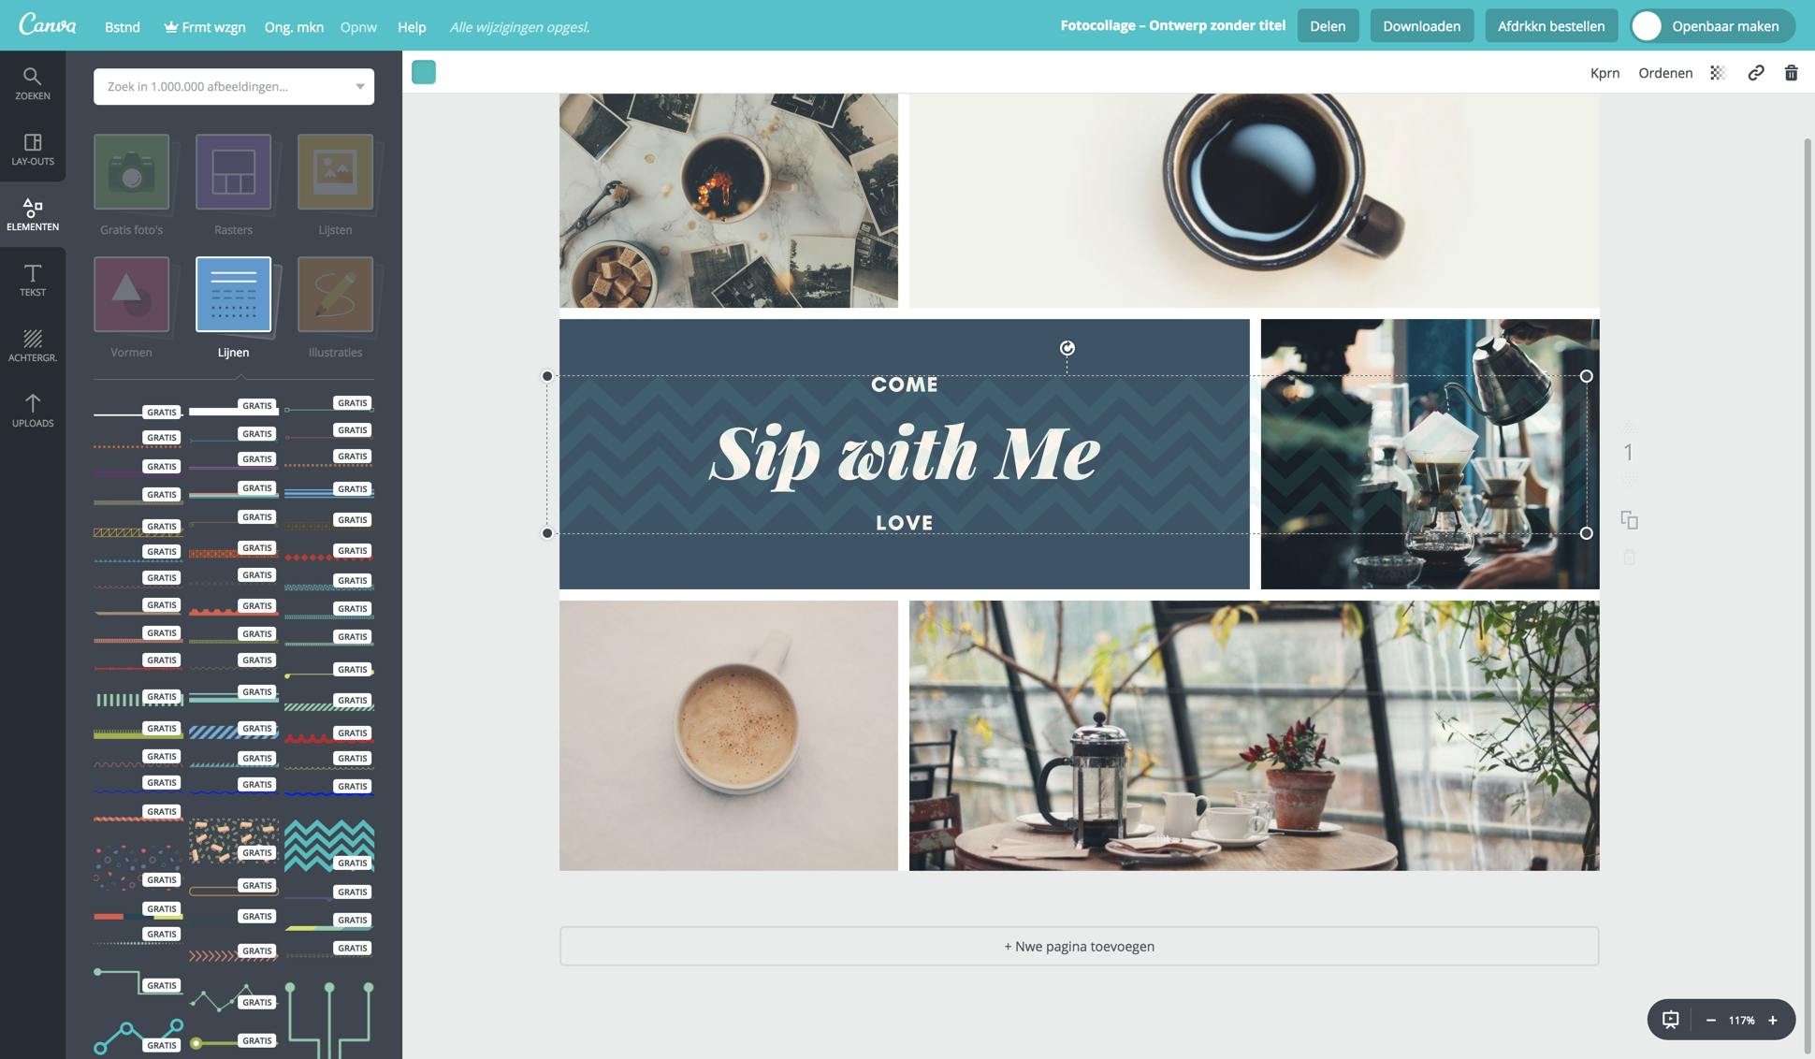Open presentation mode icon near zoom
Screen dimensions: 1815x1059
(x=1671, y=1020)
